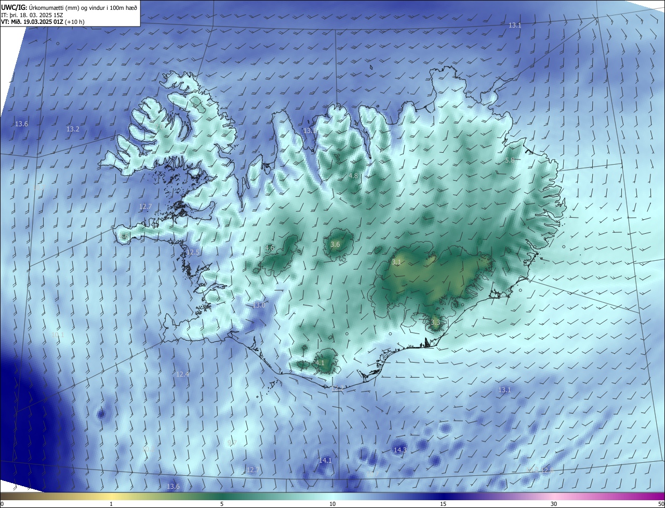Click the '50' tick label on the color scale

pyautogui.click(x=661, y=504)
